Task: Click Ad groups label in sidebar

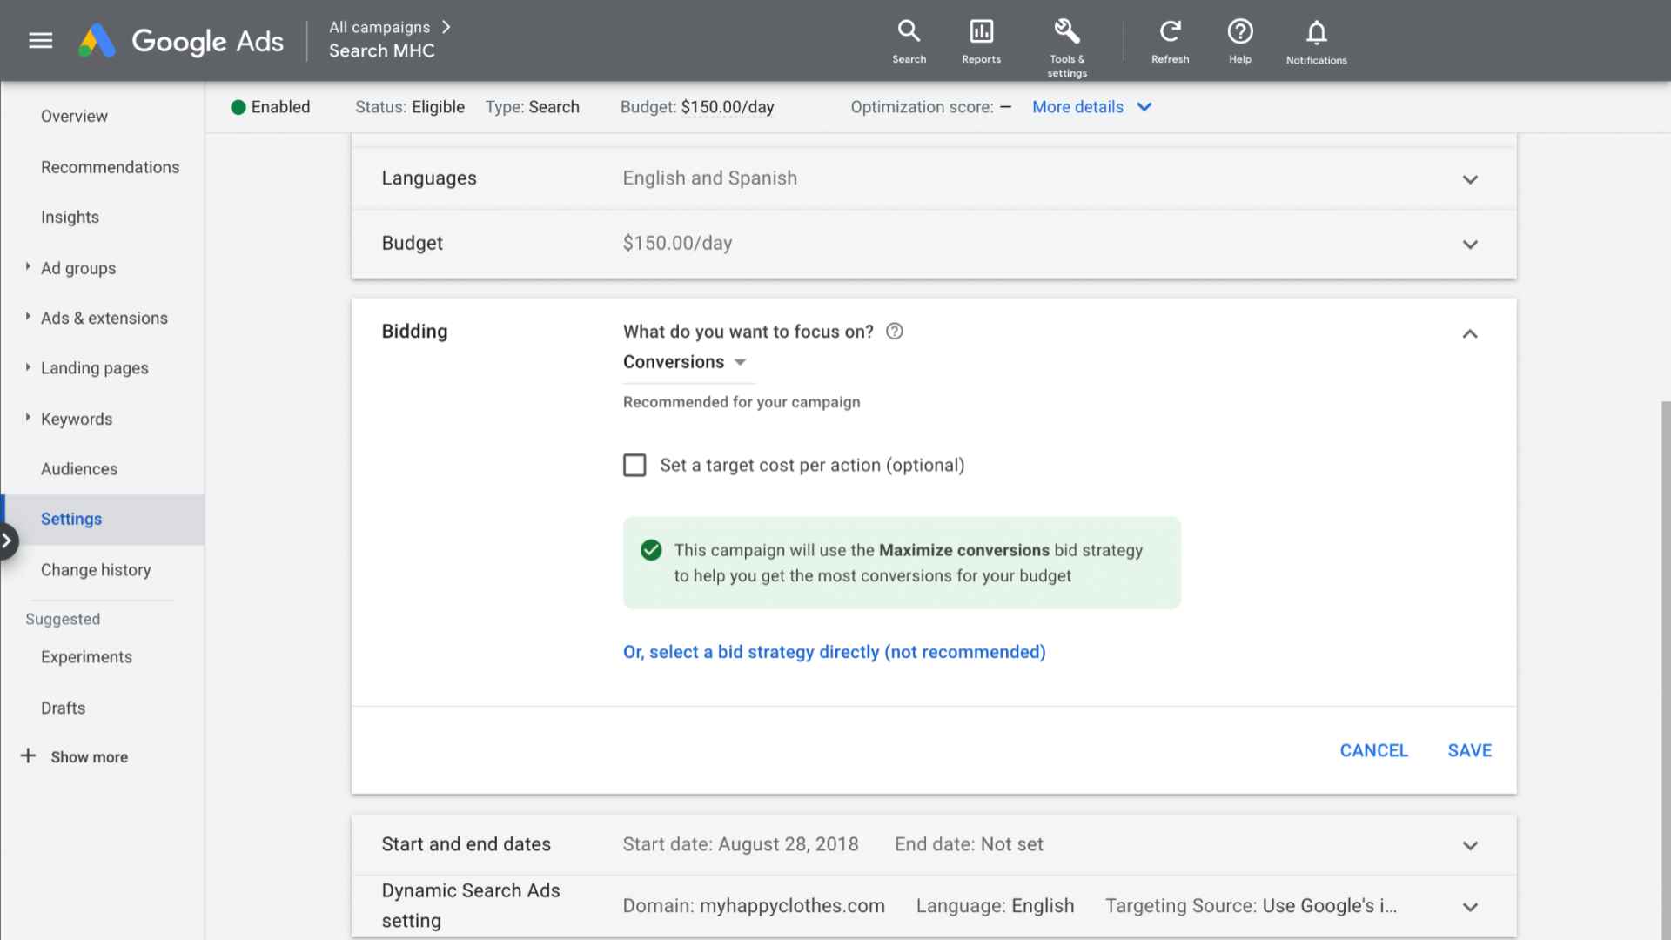Action: [78, 268]
